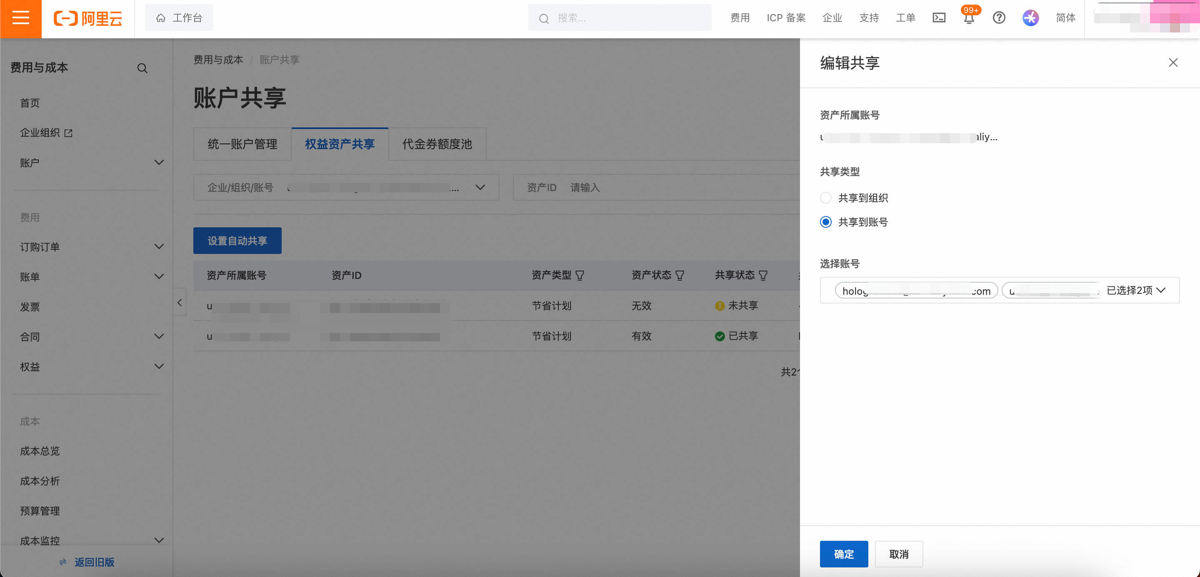This screenshot has height=577, width=1200.
Task: Open the notifications bell
Action: (968, 19)
